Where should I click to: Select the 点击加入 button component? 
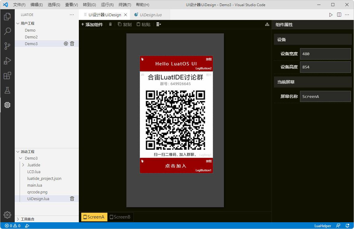176,166
